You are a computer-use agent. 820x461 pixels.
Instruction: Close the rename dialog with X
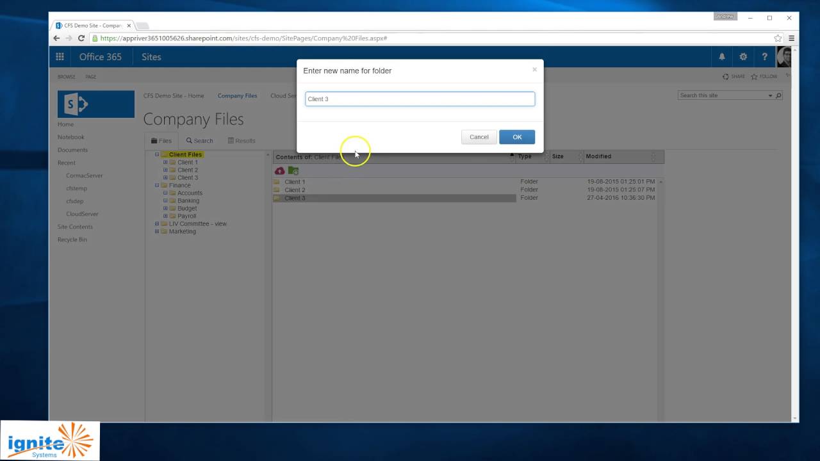point(534,69)
